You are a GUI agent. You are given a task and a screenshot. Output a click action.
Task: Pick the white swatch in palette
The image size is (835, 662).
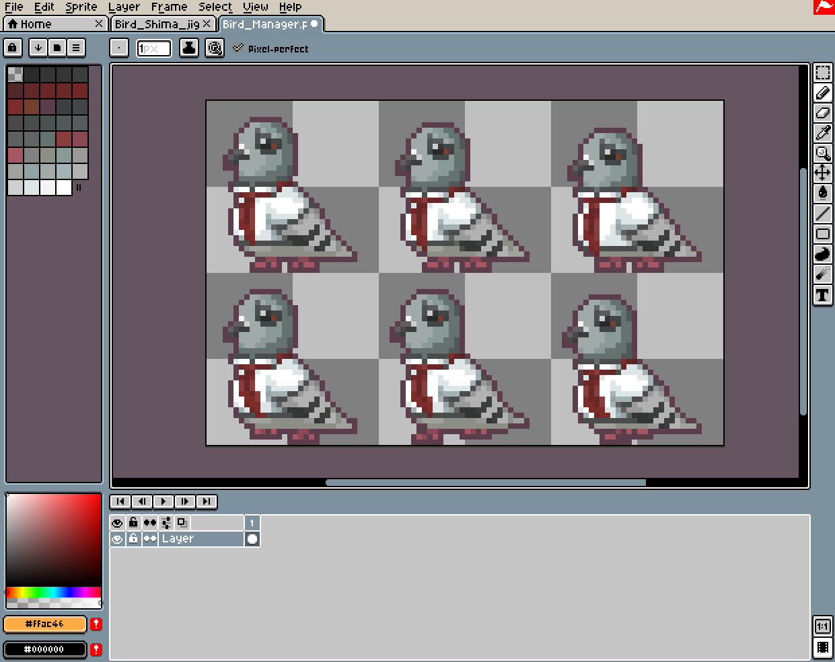[x=64, y=188]
